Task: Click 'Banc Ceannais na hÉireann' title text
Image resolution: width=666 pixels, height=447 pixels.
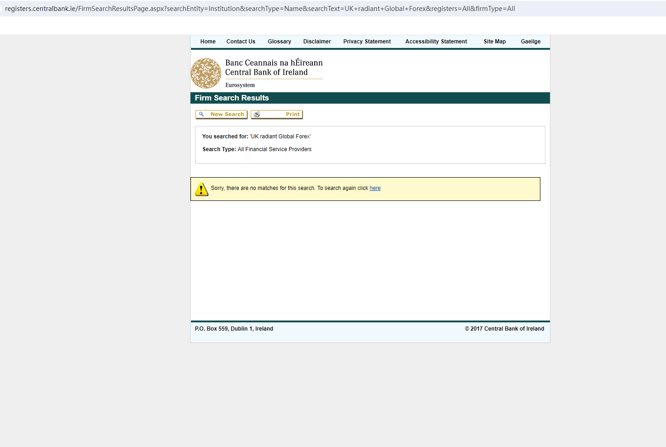Action: [274, 63]
